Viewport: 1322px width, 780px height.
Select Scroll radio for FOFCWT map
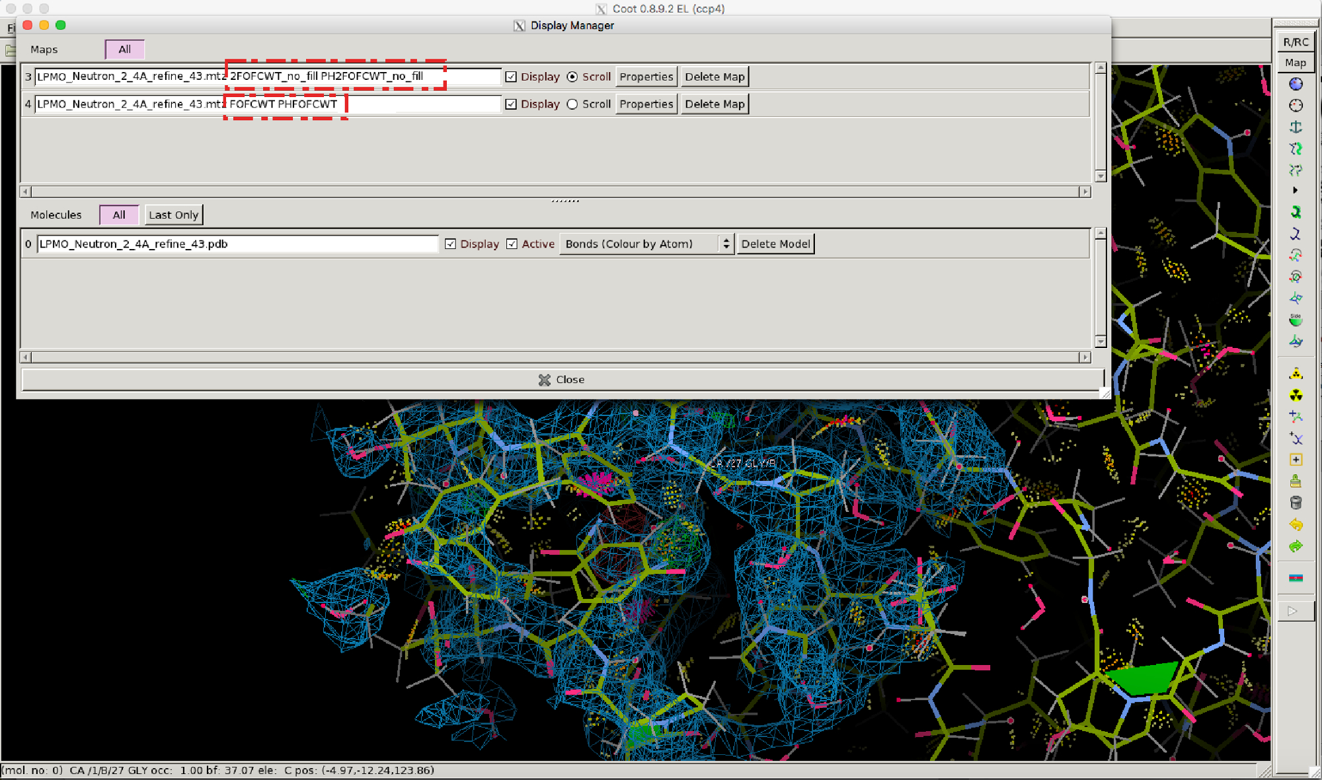(572, 104)
